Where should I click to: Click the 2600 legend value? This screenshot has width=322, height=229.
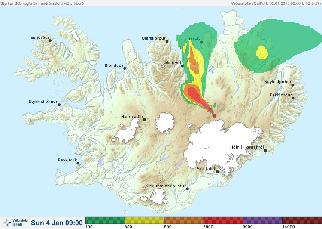(x=208, y=227)
